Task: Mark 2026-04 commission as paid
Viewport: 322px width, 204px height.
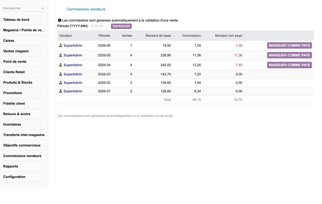Action: [x=290, y=65]
